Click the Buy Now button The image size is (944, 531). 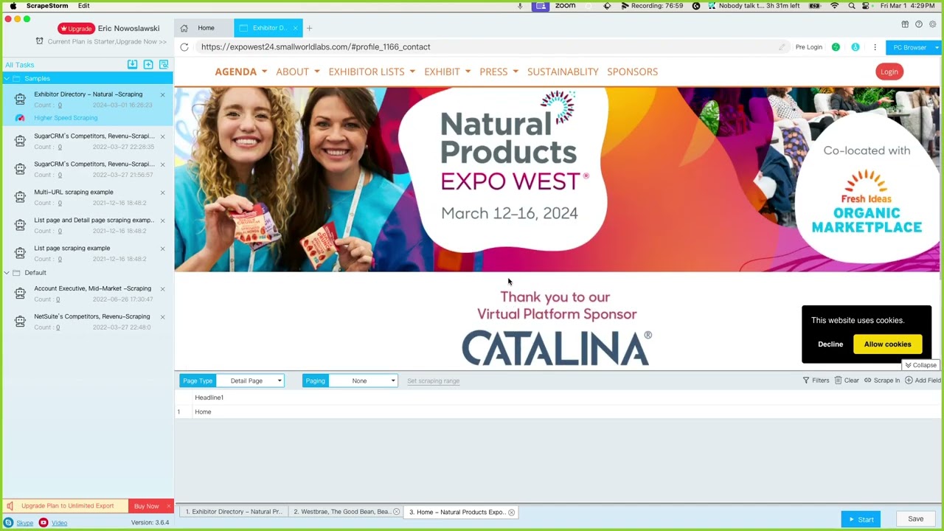pos(146,506)
